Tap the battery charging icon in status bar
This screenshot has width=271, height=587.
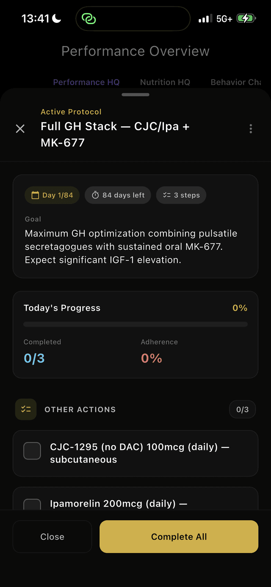coord(246,19)
